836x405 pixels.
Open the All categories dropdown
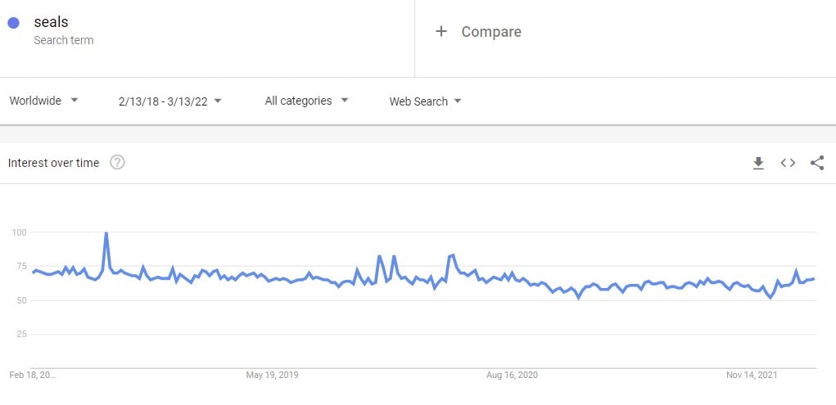click(306, 101)
